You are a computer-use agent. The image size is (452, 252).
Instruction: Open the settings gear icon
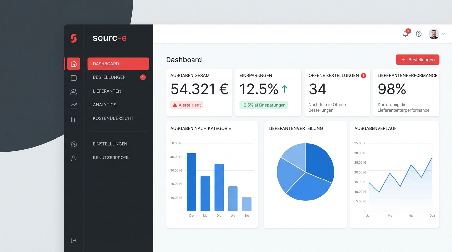pyautogui.click(x=74, y=144)
